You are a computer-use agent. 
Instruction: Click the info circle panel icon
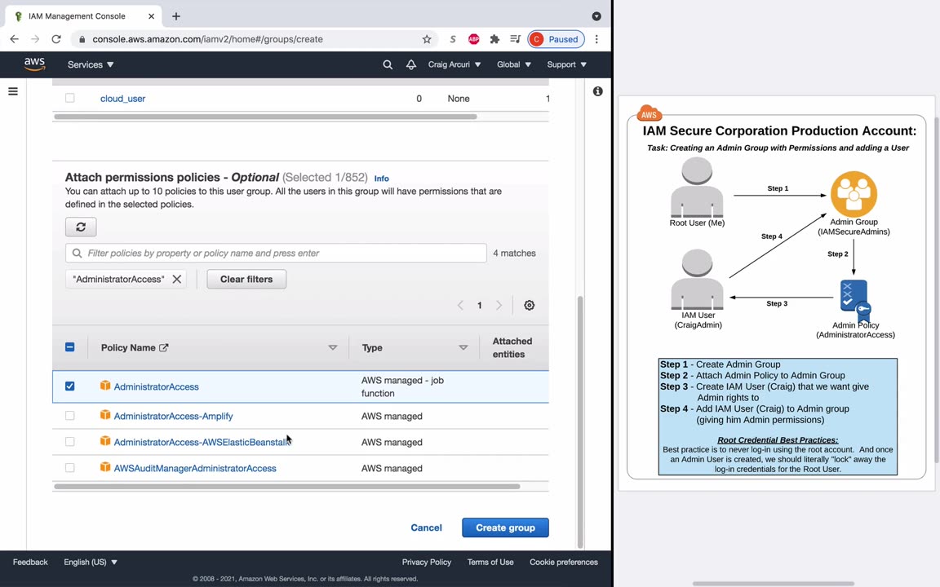tap(597, 91)
